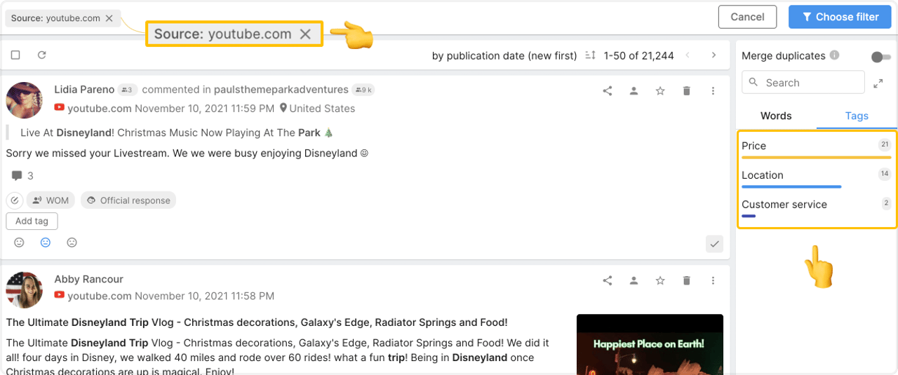
Task: Open Abby Rancour's avatar
Action: [x=25, y=289]
